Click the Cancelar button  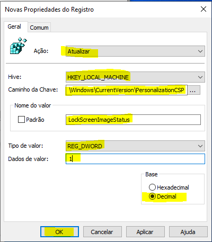coord(102,232)
